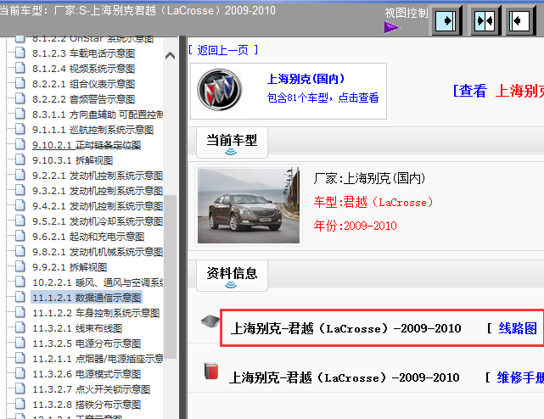The width and height of the screenshot is (544, 419).
Task: Collapse the 资料信息 section header
Action: (x=232, y=276)
